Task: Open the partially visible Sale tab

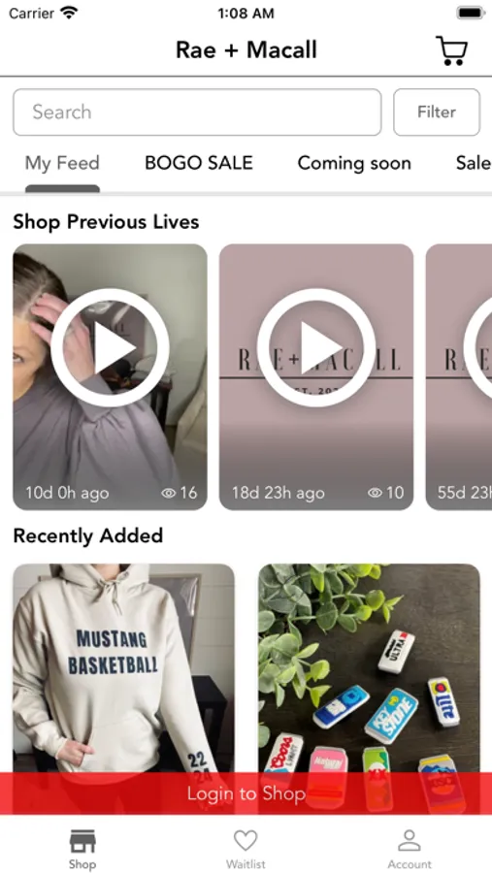Action: click(x=474, y=163)
